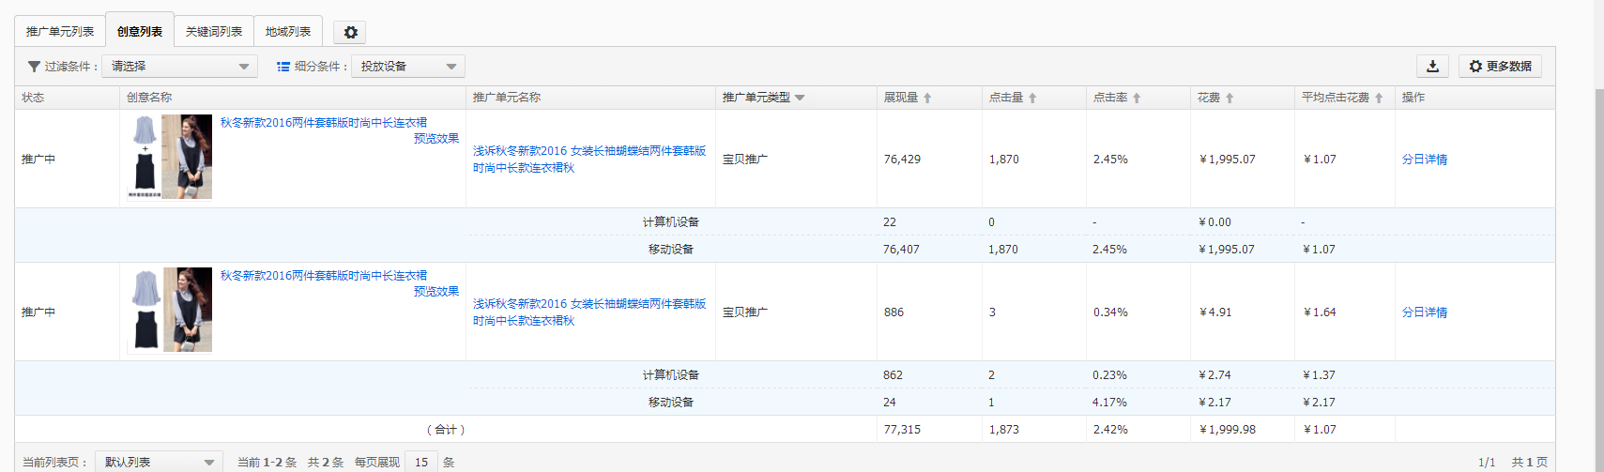Click the 4.17% click rate cell
This screenshot has height=472, width=1604.
(x=1109, y=403)
